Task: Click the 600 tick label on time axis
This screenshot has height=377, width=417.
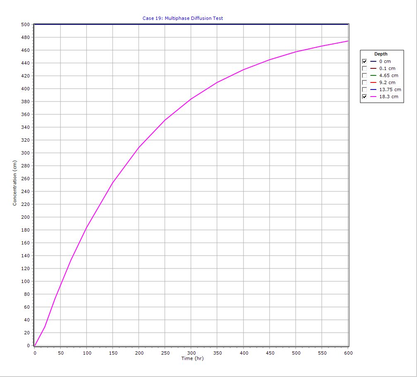Action: pyautogui.click(x=348, y=353)
